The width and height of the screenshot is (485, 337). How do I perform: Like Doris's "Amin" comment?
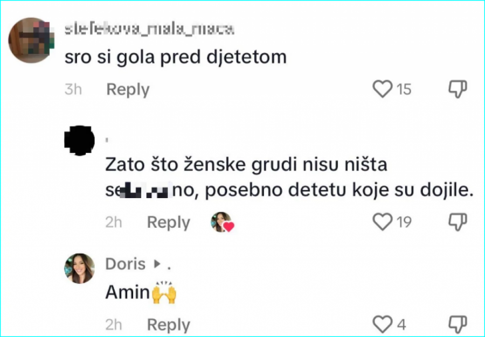(x=382, y=324)
